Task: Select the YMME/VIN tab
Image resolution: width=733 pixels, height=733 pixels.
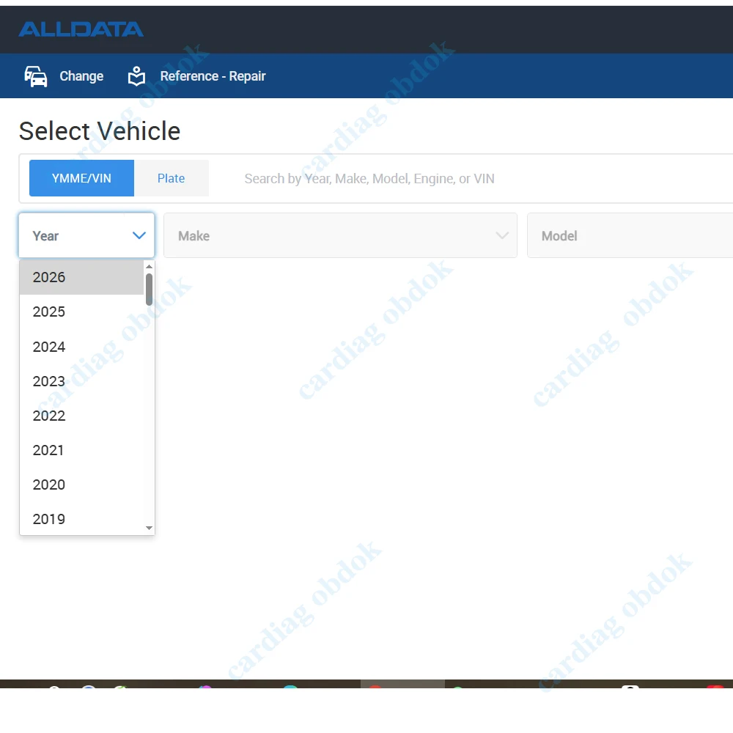Action: tap(81, 177)
